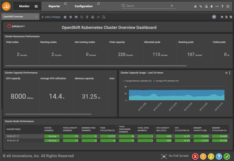Open the notification bell
Image resolution: width=234 pixels, height=161 pixels.
[x=212, y=6]
